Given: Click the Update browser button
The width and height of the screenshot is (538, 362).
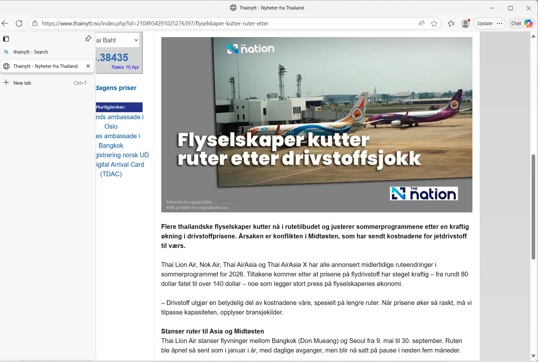Looking at the screenshot, I should (x=485, y=23).
